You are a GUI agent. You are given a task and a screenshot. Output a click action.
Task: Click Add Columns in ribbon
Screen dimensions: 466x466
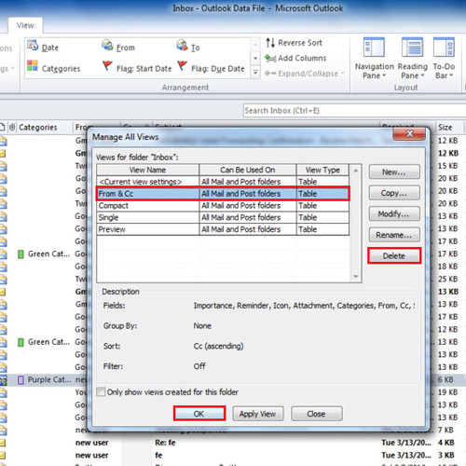pyautogui.click(x=295, y=58)
